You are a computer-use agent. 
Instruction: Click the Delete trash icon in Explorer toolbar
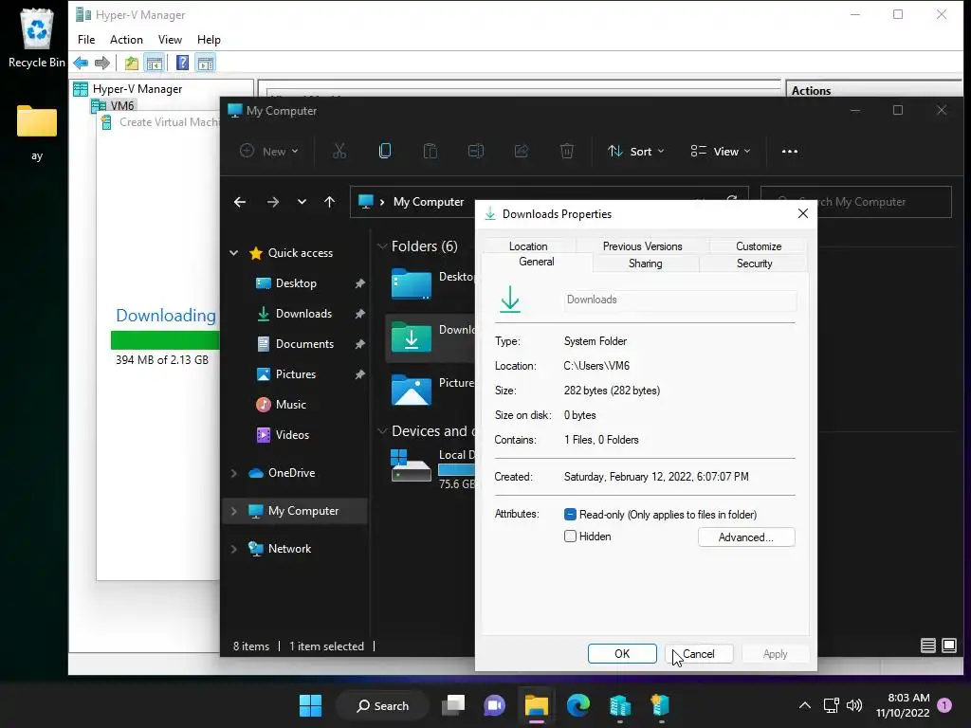567,151
